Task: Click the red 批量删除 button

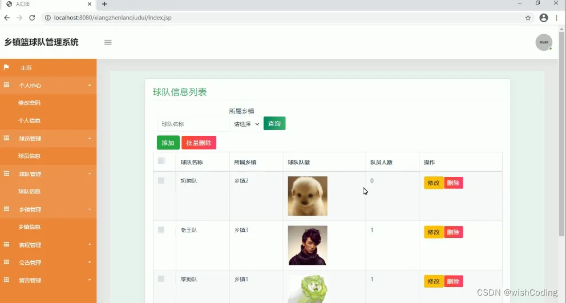Action: pos(199,143)
